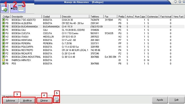Click the printer icon at the bottom

point(57,99)
